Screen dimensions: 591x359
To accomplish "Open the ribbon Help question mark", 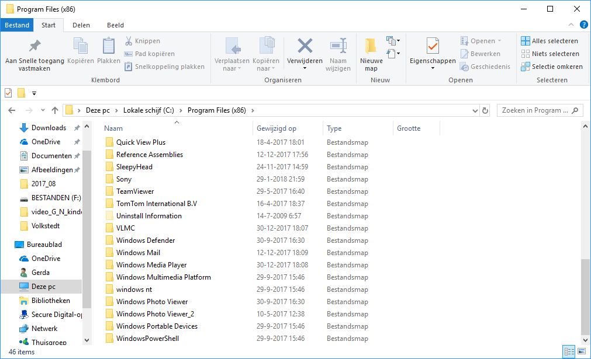I will [583, 25].
